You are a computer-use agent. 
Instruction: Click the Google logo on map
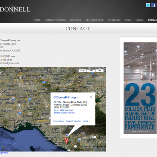click(2, 148)
